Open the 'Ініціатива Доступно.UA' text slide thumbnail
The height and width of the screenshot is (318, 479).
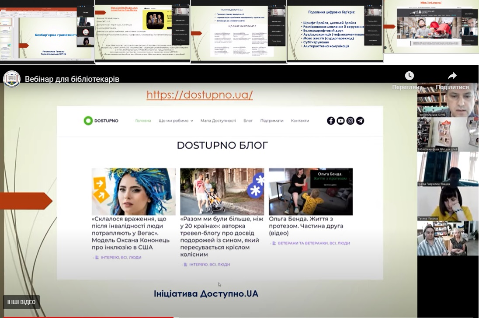pos(239,32)
